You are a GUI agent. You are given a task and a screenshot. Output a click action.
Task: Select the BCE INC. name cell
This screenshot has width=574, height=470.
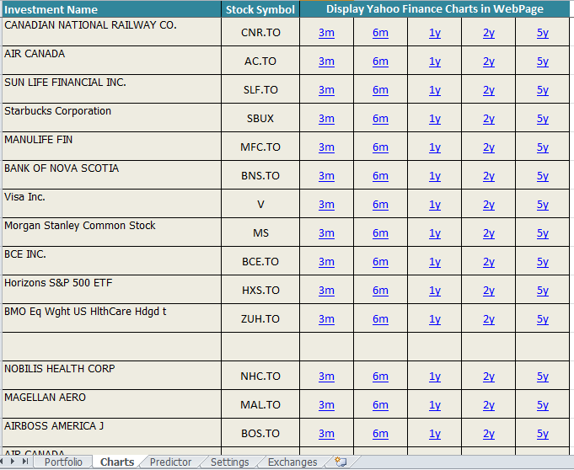pyautogui.click(x=111, y=261)
